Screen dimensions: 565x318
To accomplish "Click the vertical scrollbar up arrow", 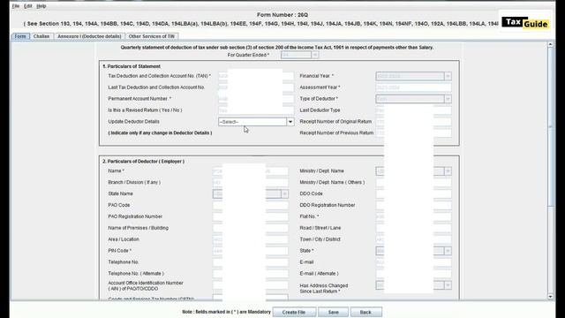I will click(x=550, y=44).
